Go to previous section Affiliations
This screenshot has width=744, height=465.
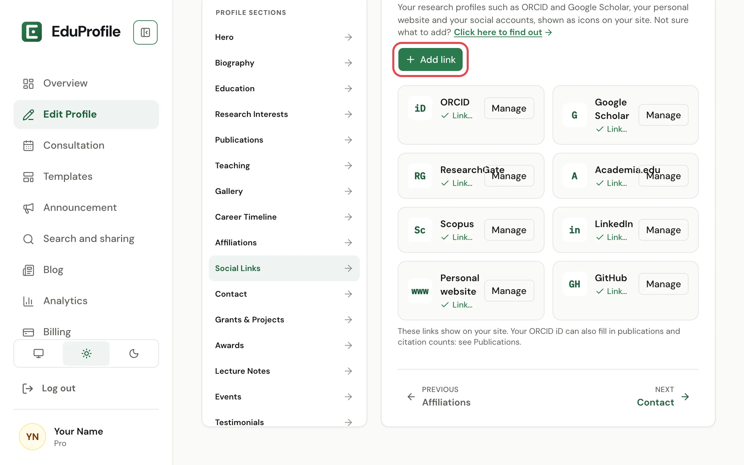pyautogui.click(x=439, y=396)
